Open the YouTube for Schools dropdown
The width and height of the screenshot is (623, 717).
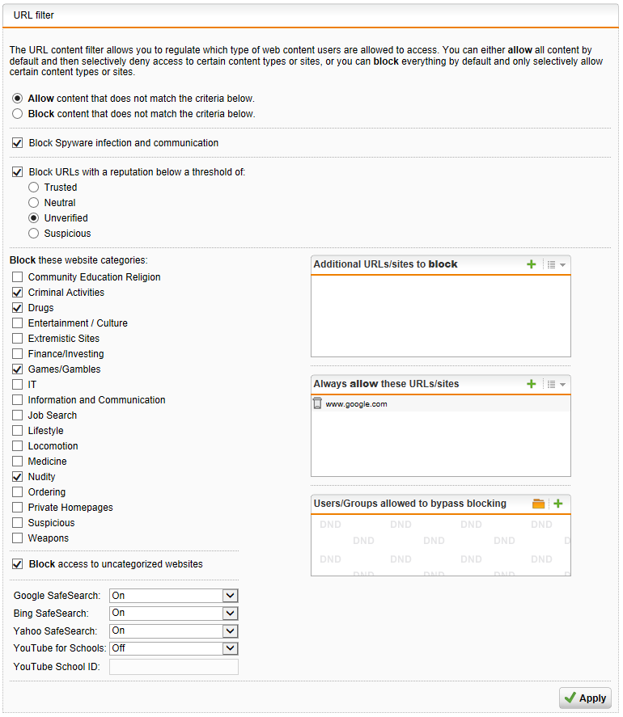pyautogui.click(x=230, y=648)
